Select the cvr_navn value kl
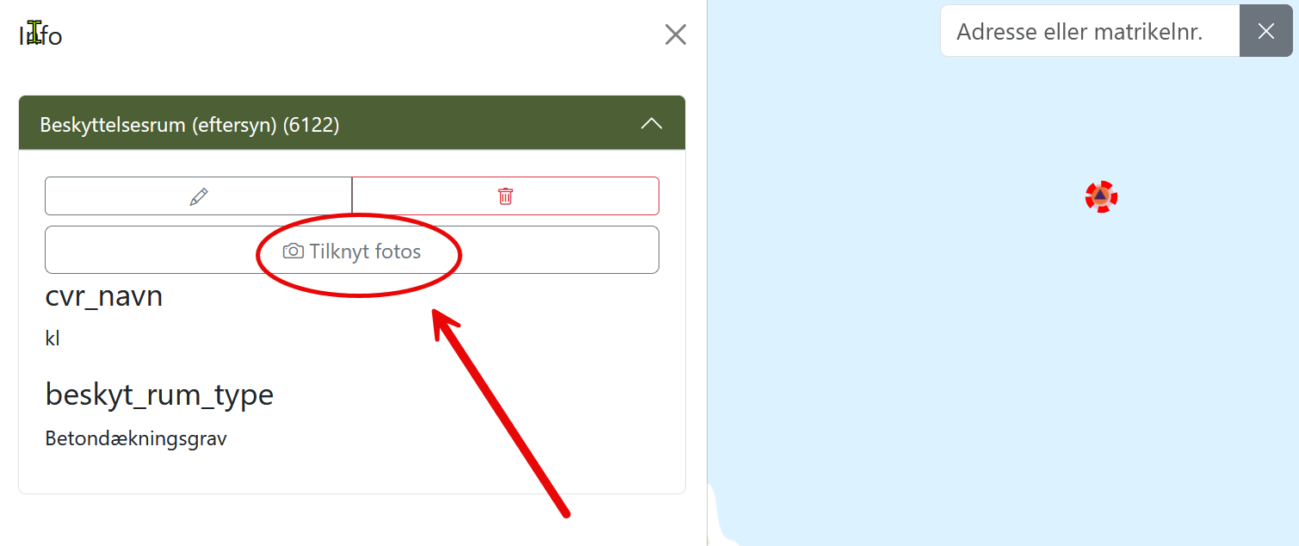This screenshot has width=1299, height=546. (x=53, y=338)
